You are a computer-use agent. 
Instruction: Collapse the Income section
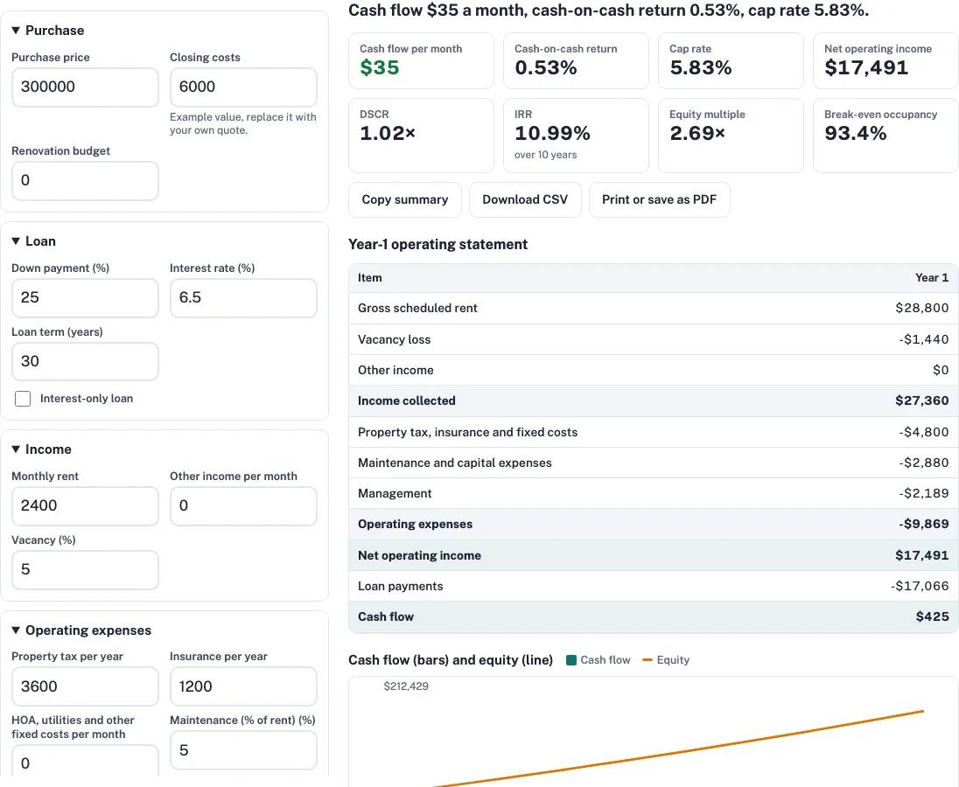(42, 449)
